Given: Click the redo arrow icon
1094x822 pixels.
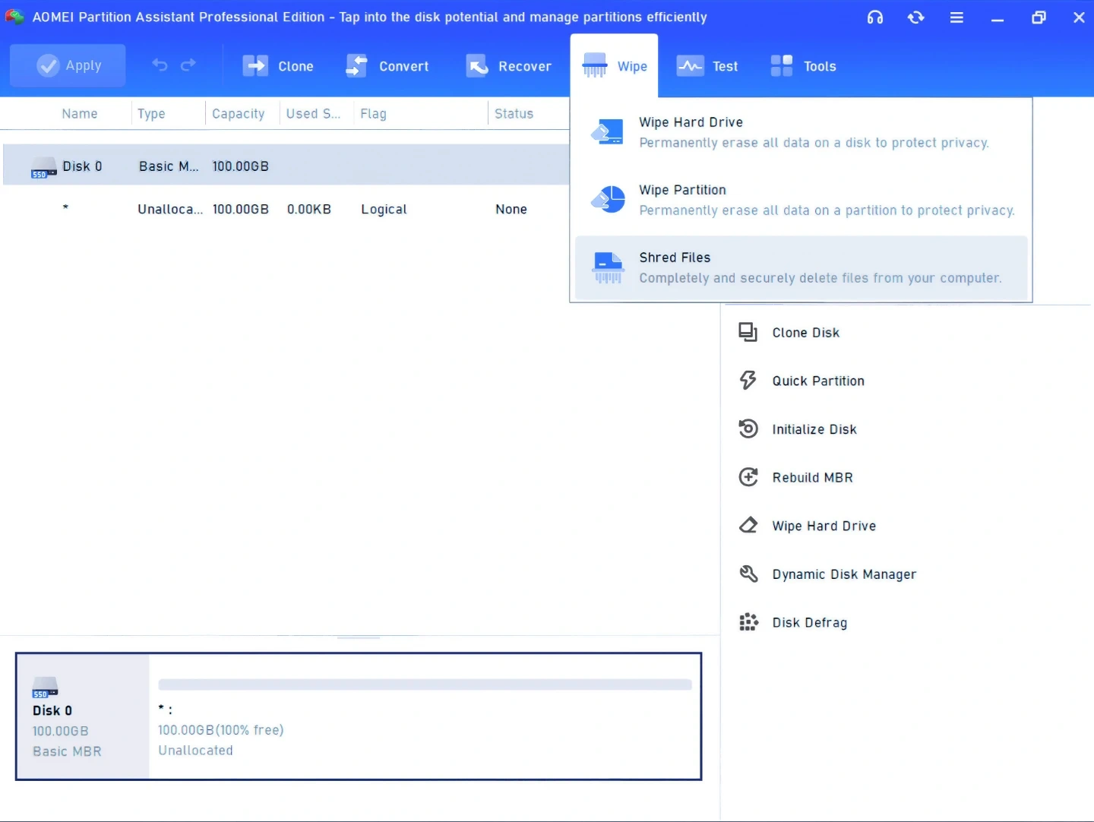Looking at the screenshot, I should 188,65.
